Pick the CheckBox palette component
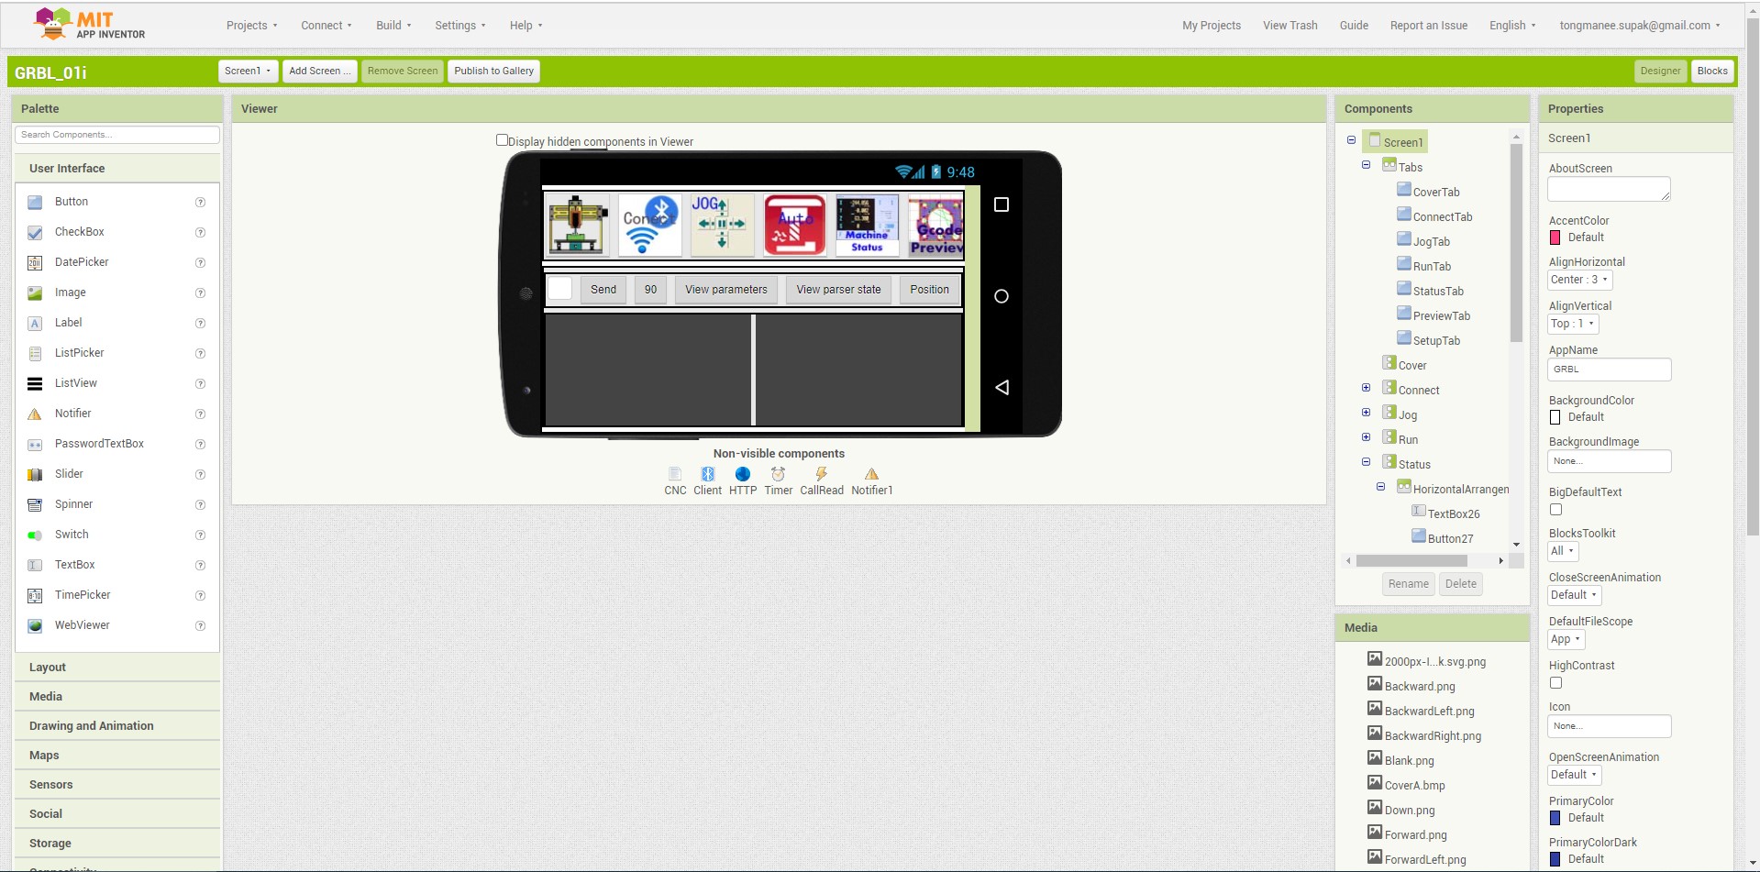Screen dimensions: 1760x872 pos(79,232)
